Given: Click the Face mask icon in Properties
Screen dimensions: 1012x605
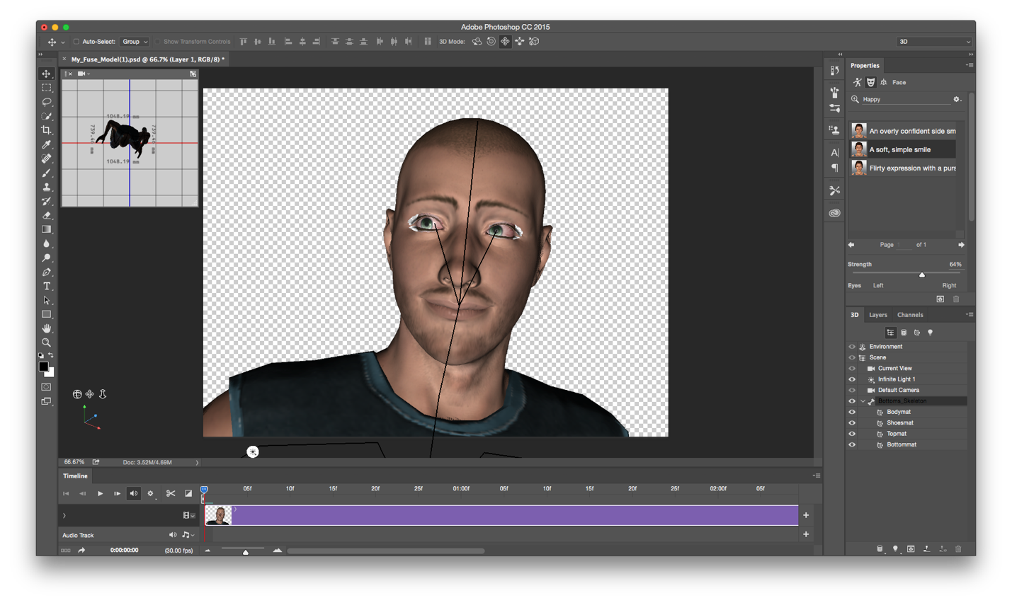Looking at the screenshot, I should click(x=870, y=82).
